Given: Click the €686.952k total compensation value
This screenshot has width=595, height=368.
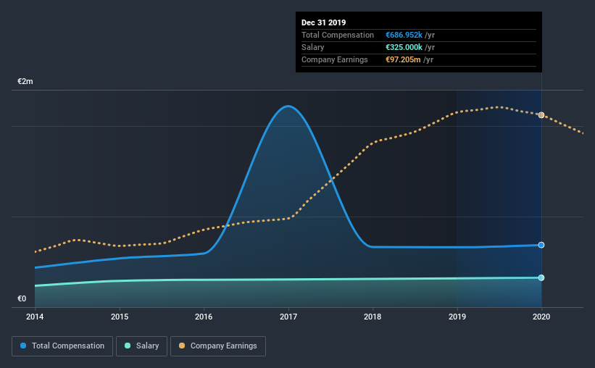Looking at the screenshot, I should pos(404,35).
